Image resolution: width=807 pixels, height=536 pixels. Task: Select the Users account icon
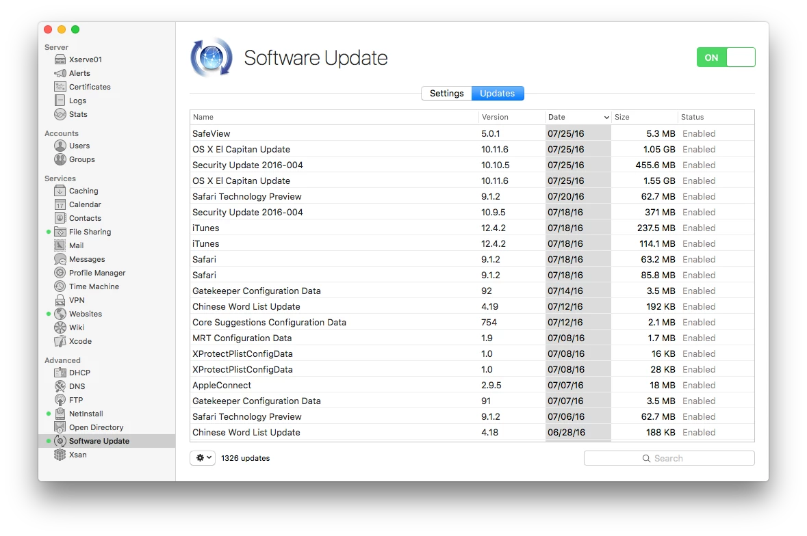click(x=60, y=146)
